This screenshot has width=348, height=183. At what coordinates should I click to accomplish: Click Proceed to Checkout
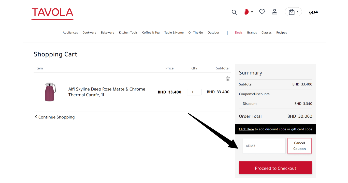pyautogui.click(x=275, y=168)
